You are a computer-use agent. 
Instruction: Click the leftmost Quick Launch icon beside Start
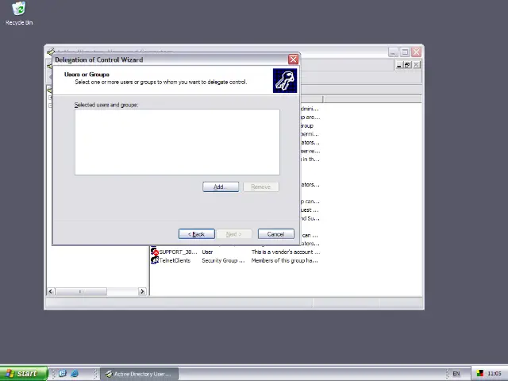(62, 374)
